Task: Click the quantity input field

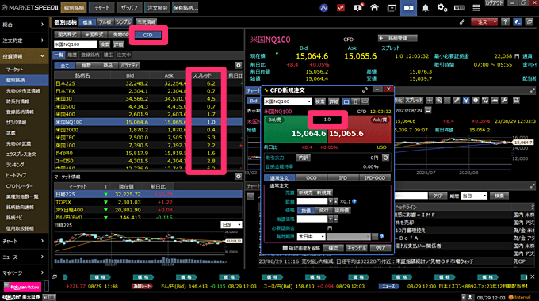Action: [x=312, y=201]
